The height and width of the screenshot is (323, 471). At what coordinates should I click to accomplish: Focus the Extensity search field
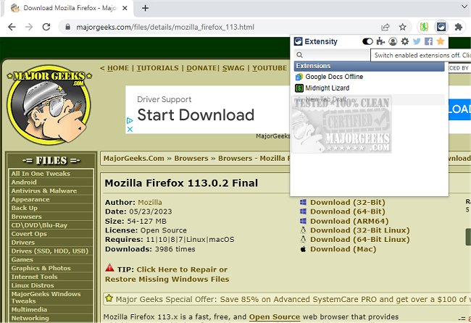332,55
